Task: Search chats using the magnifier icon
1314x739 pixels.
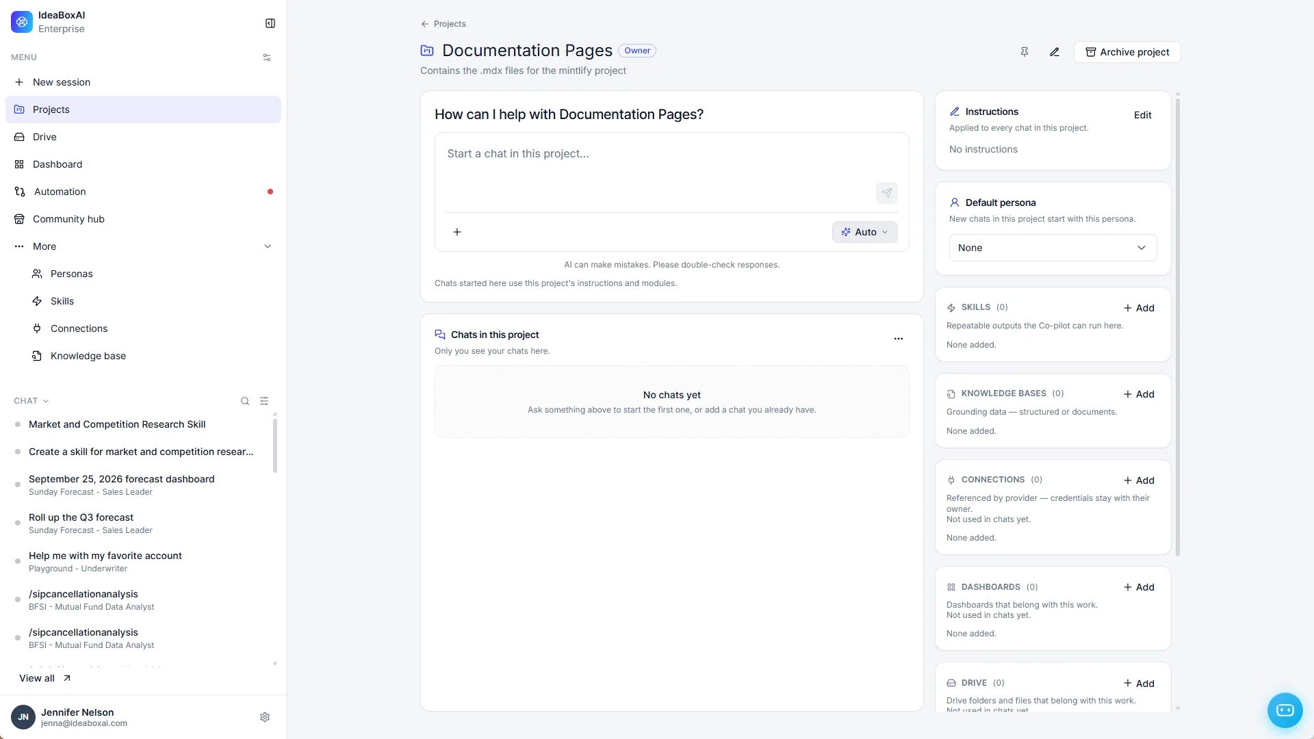Action: pos(245,401)
